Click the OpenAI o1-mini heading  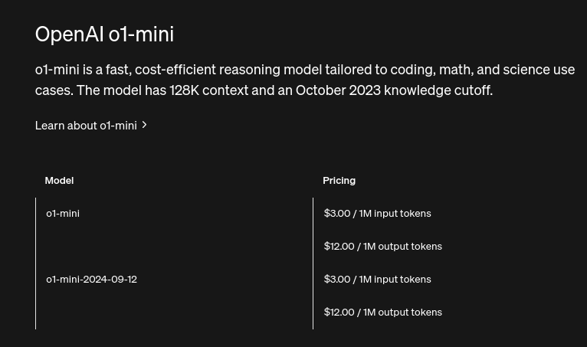pyautogui.click(x=104, y=34)
